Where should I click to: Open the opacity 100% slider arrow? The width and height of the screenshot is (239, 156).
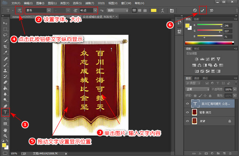pyautogui.click(x=235, y=89)
